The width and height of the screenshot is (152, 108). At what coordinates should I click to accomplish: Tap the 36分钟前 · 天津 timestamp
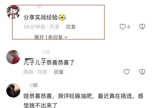[x=41, y=27]
